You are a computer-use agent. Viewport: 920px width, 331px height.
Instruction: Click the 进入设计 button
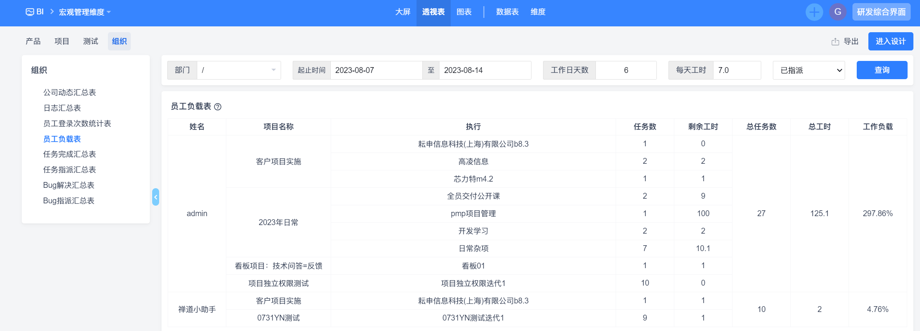click(890, 41)
